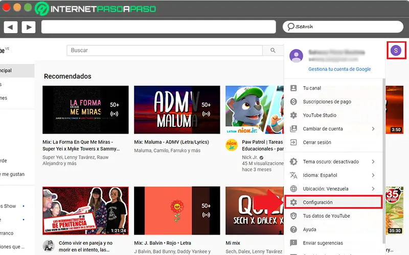
Task: Click the Configuración gear icon
Action: pyautogui.click(x=293, y=202)
